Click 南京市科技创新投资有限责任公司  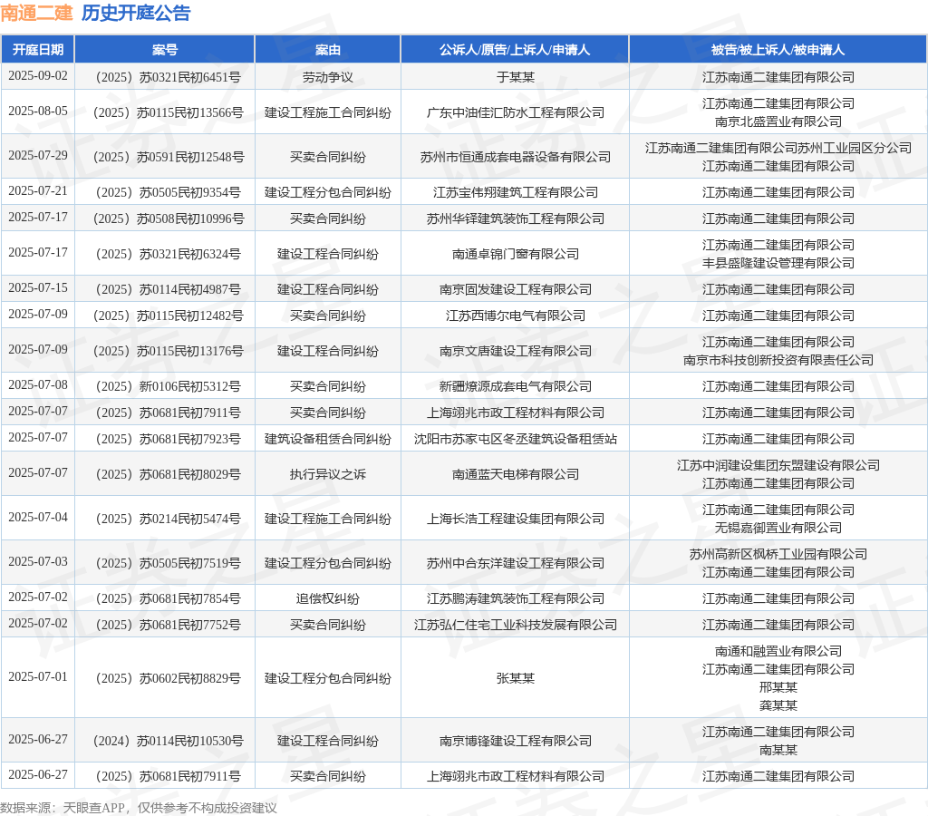[x=778, y=360]
